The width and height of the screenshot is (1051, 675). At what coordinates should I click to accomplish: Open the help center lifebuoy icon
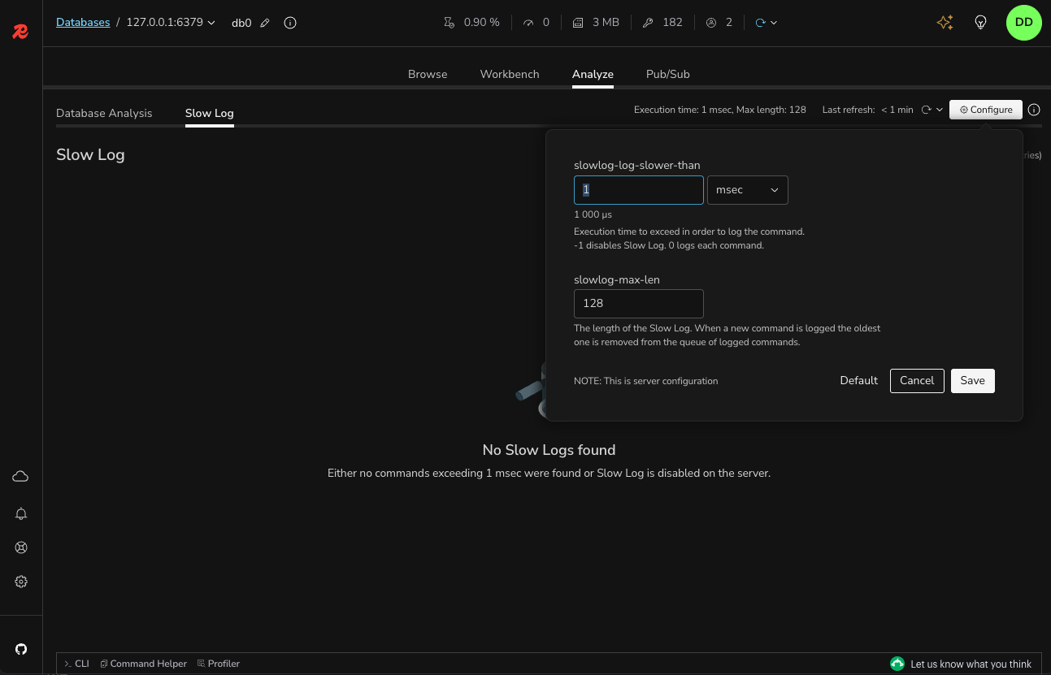coord(21,547)
